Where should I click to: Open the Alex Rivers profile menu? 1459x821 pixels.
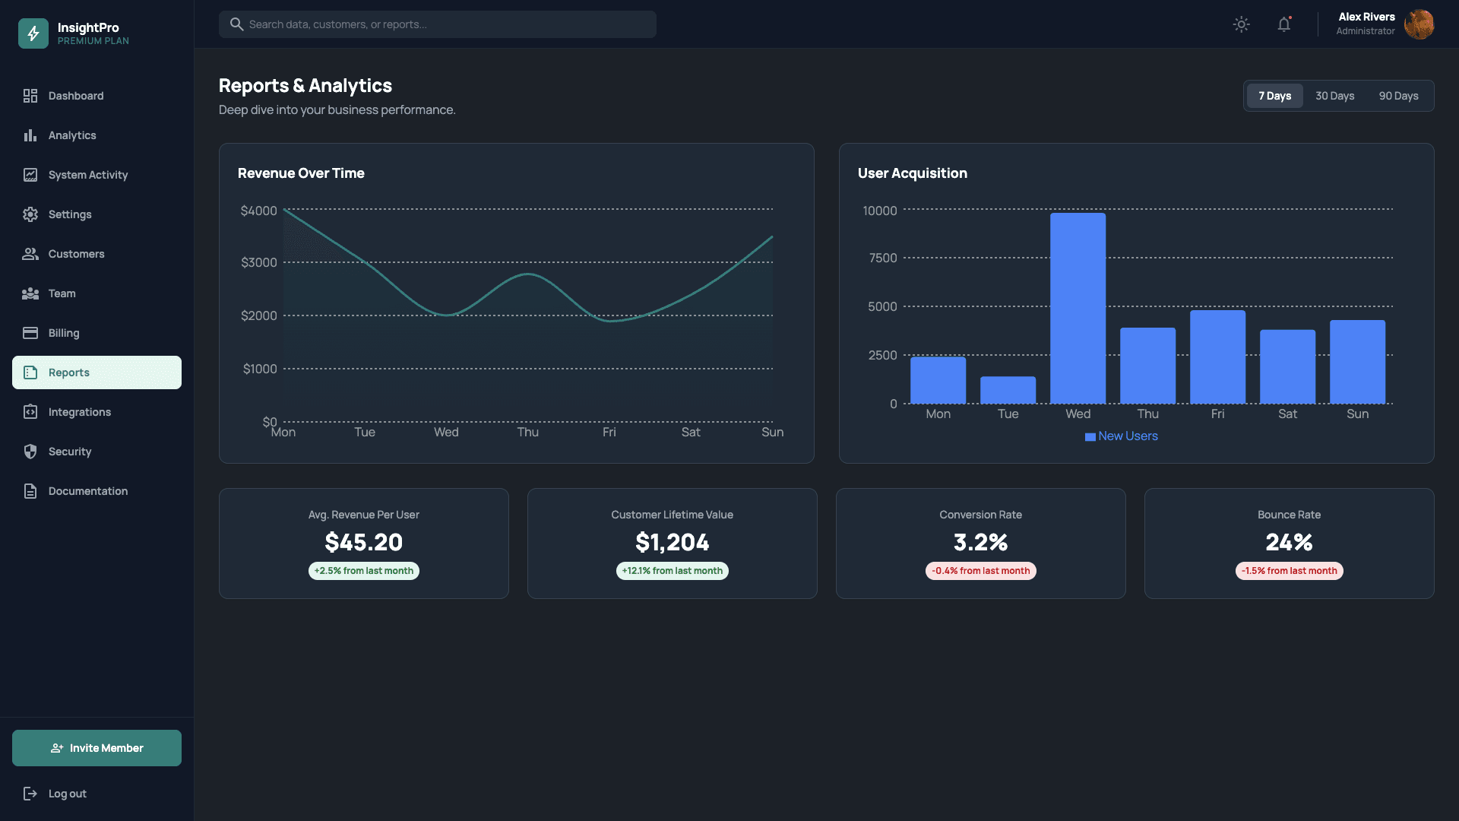[x=1366, y=24]
